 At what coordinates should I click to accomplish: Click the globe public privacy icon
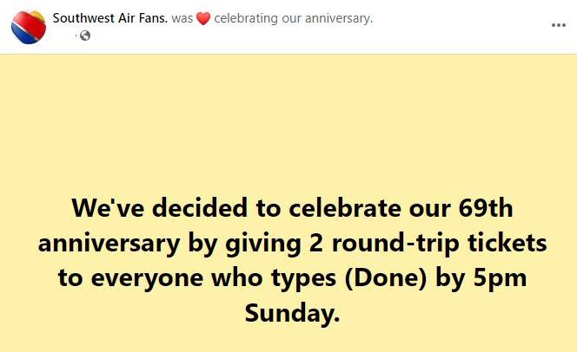pyautogui.click(x=85, y=36)
